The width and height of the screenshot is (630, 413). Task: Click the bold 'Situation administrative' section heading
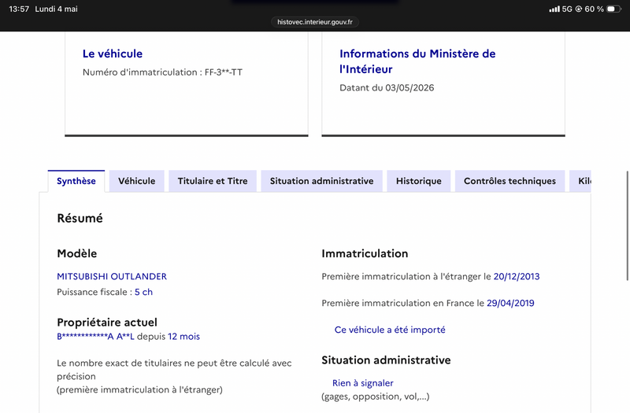[386, 360]
